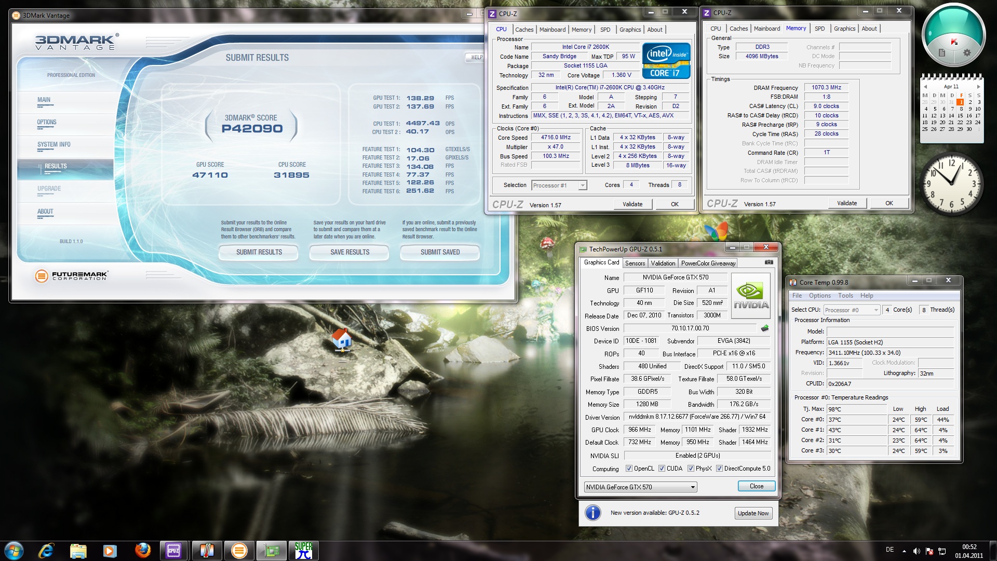Click OK in right CPU-Z window
Screen dimensions: 997x561
(889, 203)
